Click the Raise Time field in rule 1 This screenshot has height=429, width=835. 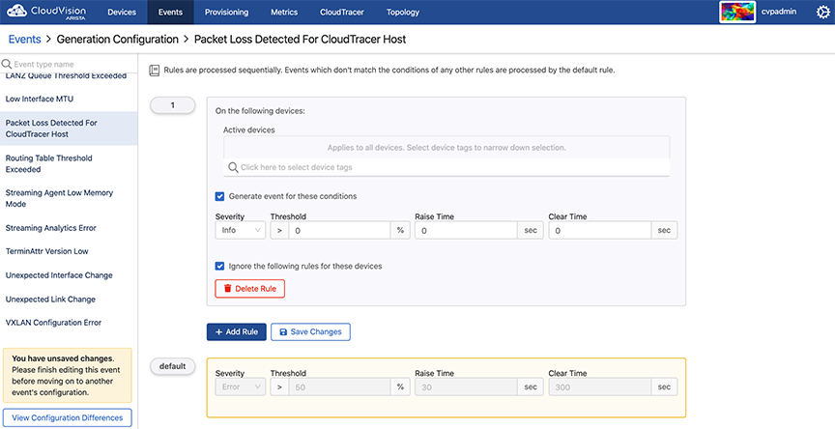tap(466, 231)
